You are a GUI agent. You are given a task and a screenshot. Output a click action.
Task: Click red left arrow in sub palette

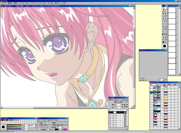(x=140, y=80)
